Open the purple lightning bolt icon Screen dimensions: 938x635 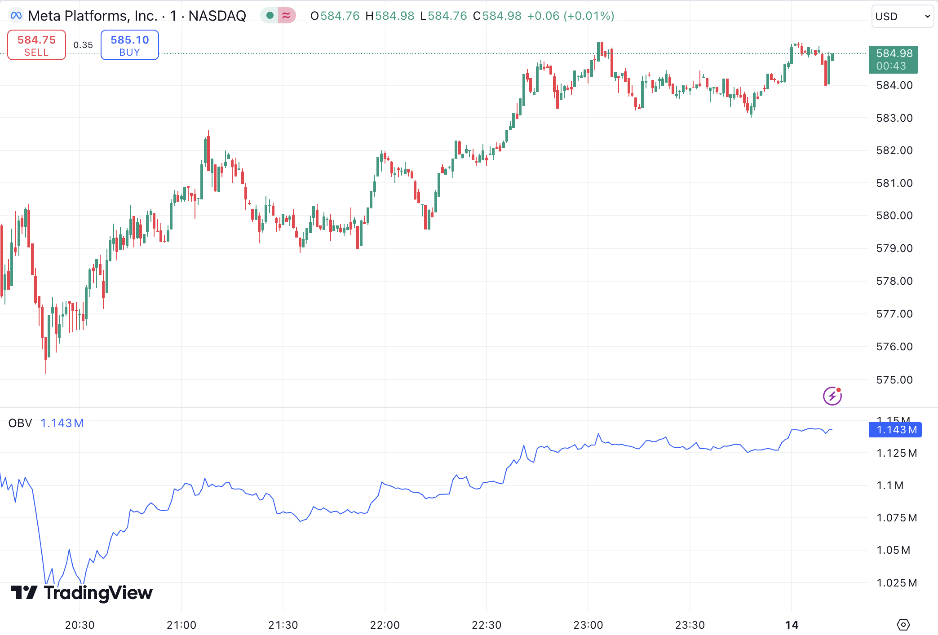[x=832, y=396]
